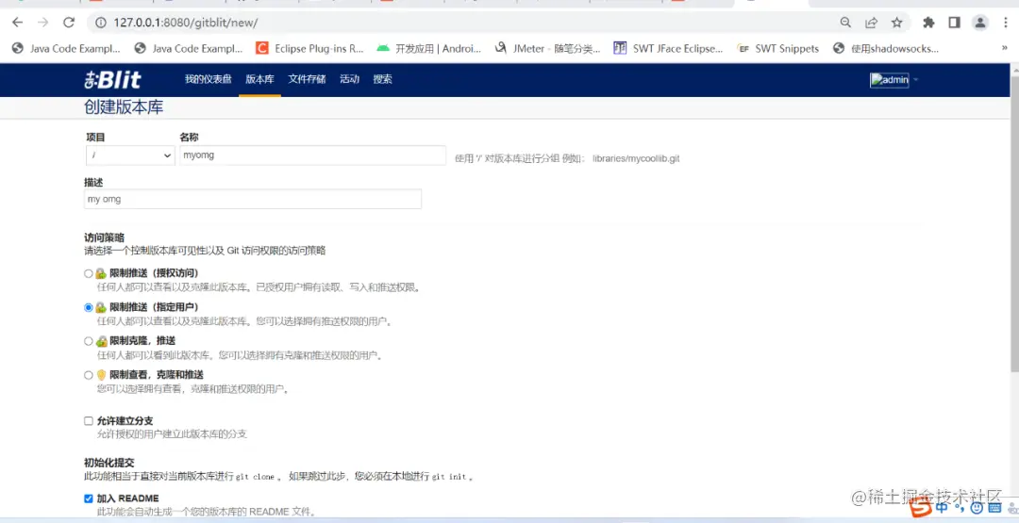Open the Android developer bookmark

[429, 48]
